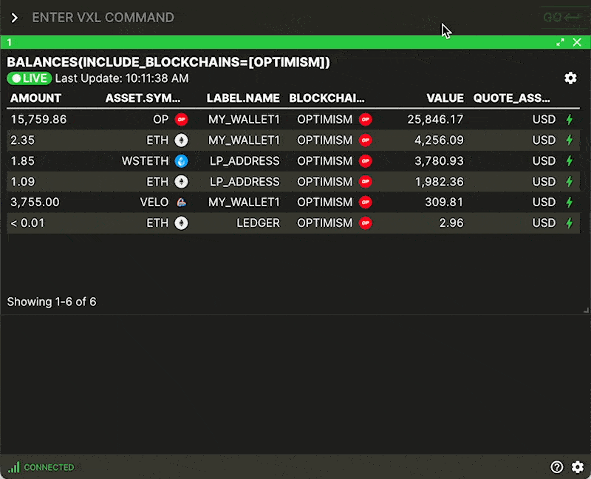Click the OP token icon in the first row
This screenshot has width=591, height=479.
tap(181, 120)
